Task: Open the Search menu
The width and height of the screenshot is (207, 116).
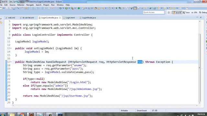Action: (38, 5)
